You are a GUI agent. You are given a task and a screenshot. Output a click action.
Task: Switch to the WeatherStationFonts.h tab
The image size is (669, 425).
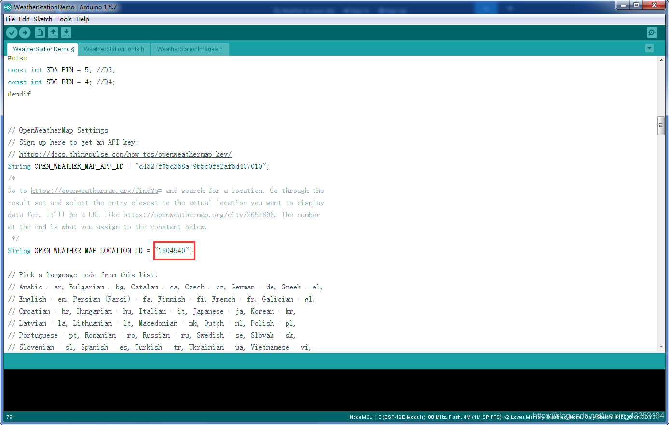tap(114, 49)
